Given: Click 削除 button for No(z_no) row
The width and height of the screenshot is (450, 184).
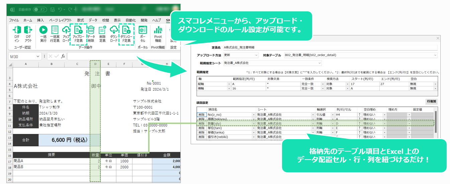Looking at the screenshot, I should coord(201,115).
